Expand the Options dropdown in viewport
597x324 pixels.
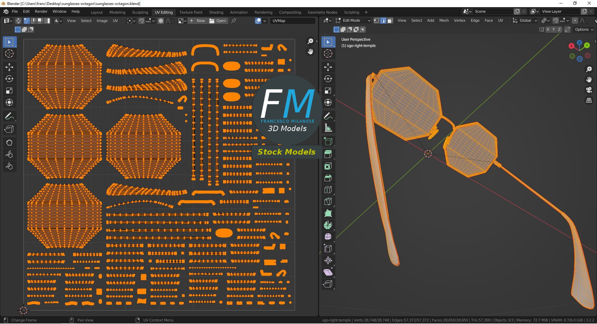pyautogui.click(x=584, y=30)
